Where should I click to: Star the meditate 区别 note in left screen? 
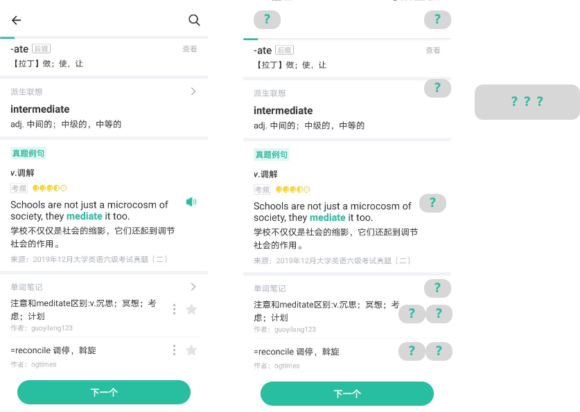click(x=191, y=310)
